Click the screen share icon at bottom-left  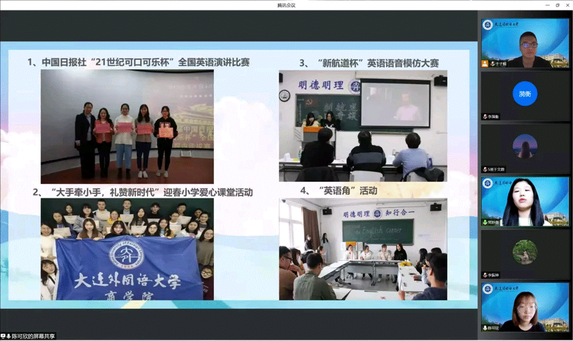3,336
